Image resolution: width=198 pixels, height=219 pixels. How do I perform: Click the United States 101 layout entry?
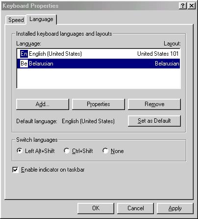coord(158,54)
